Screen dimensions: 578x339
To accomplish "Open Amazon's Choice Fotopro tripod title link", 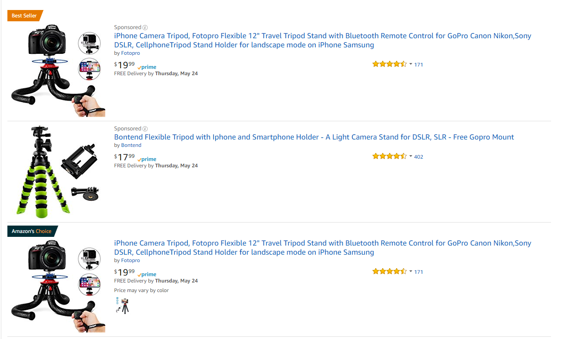I will pos(323,248).
